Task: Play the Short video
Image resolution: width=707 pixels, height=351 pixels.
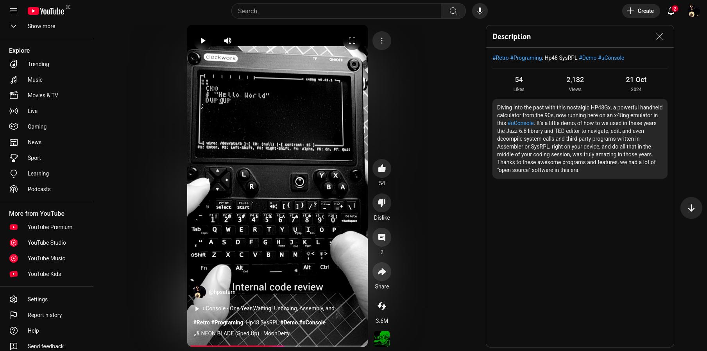Action: tap(202, 41)
